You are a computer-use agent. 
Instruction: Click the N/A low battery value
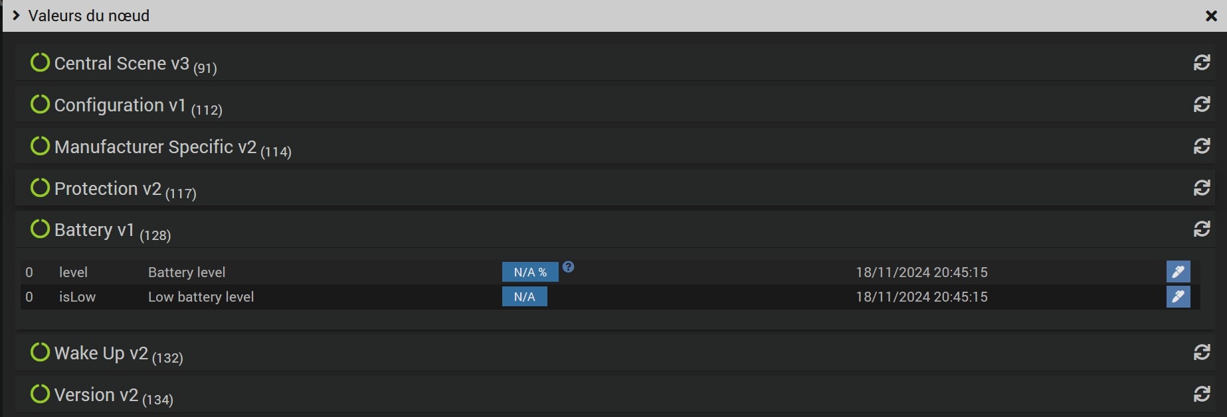click(524, 297)
